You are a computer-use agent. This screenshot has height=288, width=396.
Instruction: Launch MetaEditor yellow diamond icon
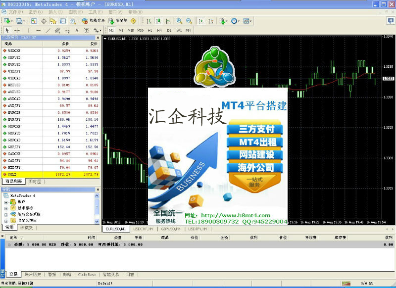tap(133, 21)
